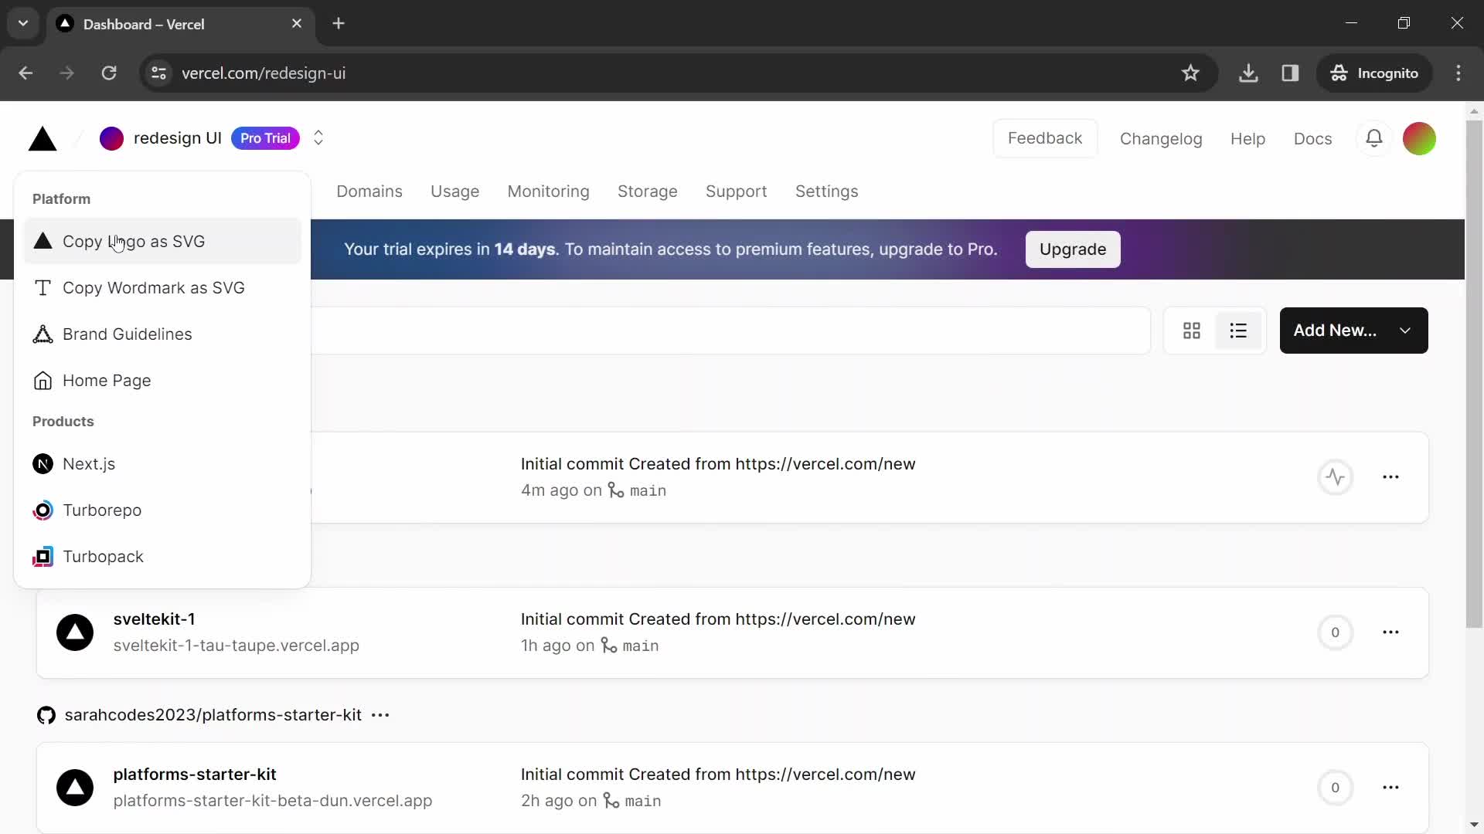The width and height of the screenshot is (1484, 834).
Task: Open the Monitoring tab
Action: 548,192
